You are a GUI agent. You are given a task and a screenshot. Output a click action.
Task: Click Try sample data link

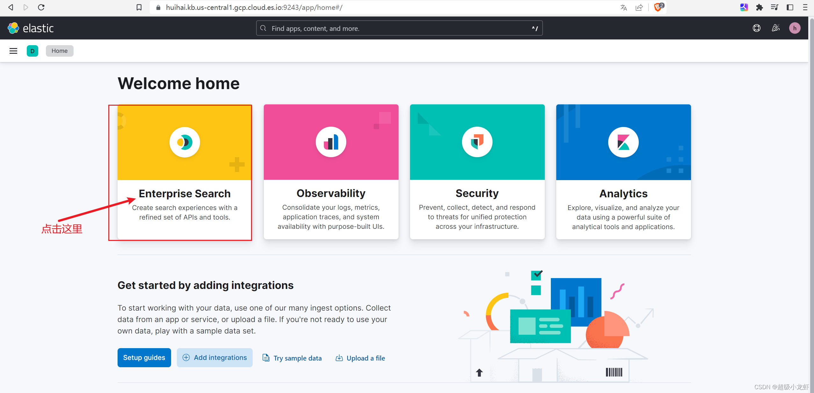(292, 358)
